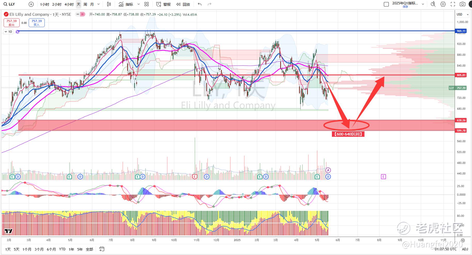Collapse the indicator legend showing 10
This screenshot has height=255, width=472.
(8, 31)
